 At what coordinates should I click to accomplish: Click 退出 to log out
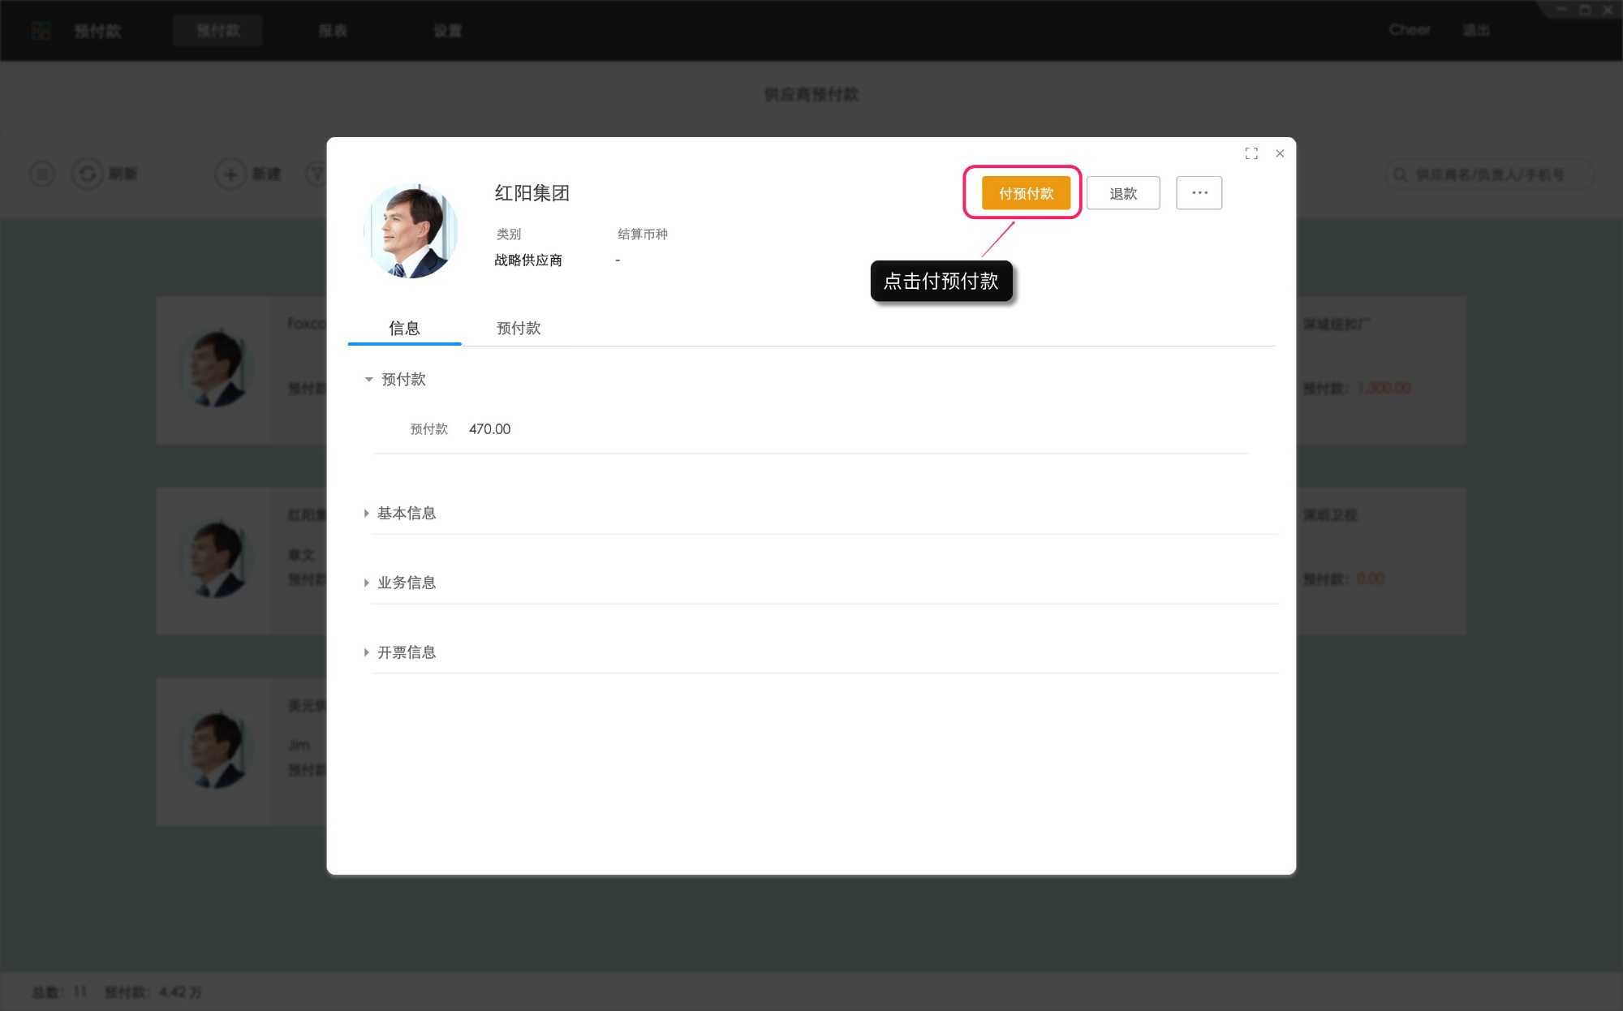[x=1477, y=30]
